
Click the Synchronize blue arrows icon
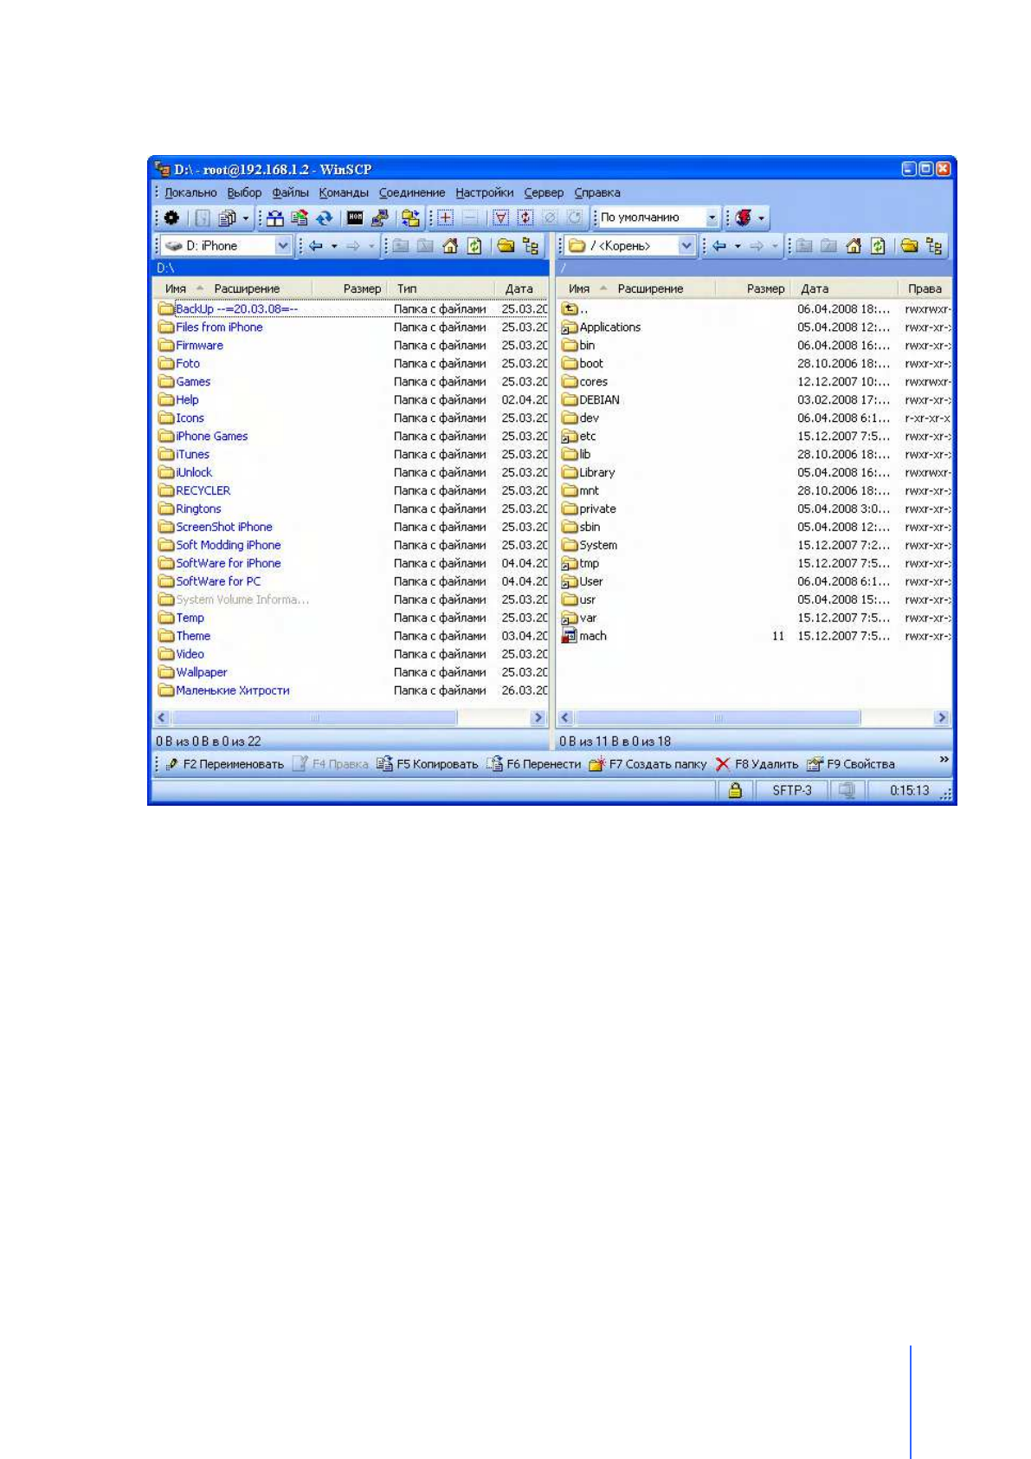point(325,218)
